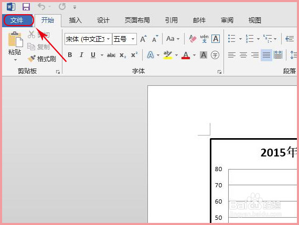
Task: Click the 粘贴 clipboard icon
Action: tap(15, 39)
